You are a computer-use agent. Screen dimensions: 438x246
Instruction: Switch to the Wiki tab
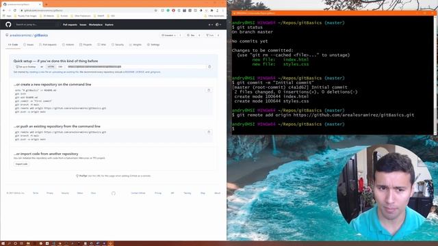(102, 44)
